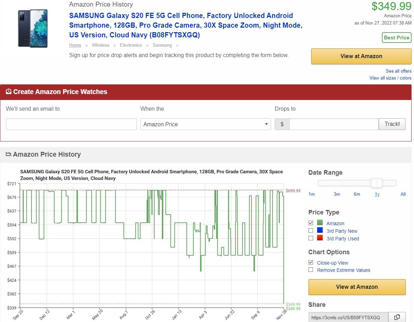Click the blue 3rd Party New swatch
414x322 pixels.
(x=320, y=231)
